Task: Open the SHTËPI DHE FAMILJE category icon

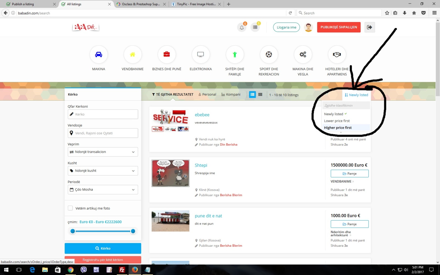Action: [x=235, y=54]
